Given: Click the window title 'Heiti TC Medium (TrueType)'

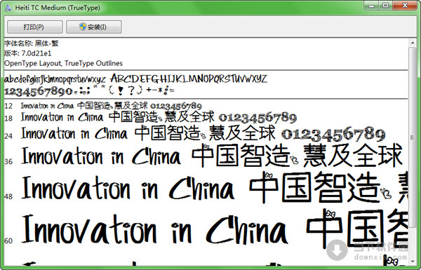Looking at the screenshot, I should click(x=58, y=8).
